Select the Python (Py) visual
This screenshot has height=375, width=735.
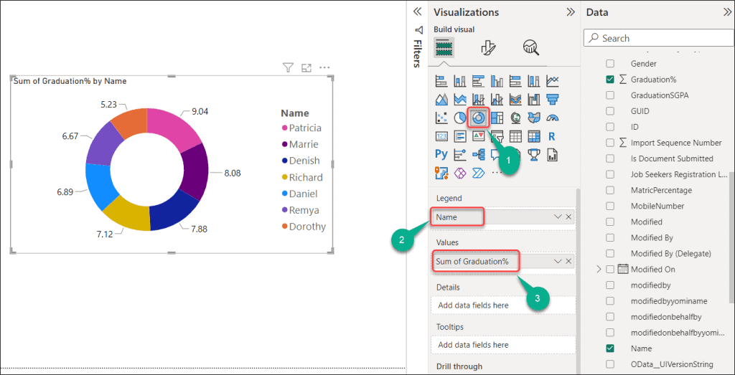[x=441, y=154]
